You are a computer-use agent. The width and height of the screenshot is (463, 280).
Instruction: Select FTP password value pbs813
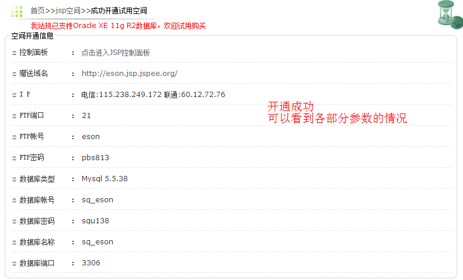95,158
